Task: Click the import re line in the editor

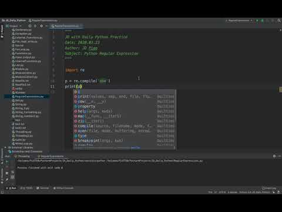Action: point(75,70)
